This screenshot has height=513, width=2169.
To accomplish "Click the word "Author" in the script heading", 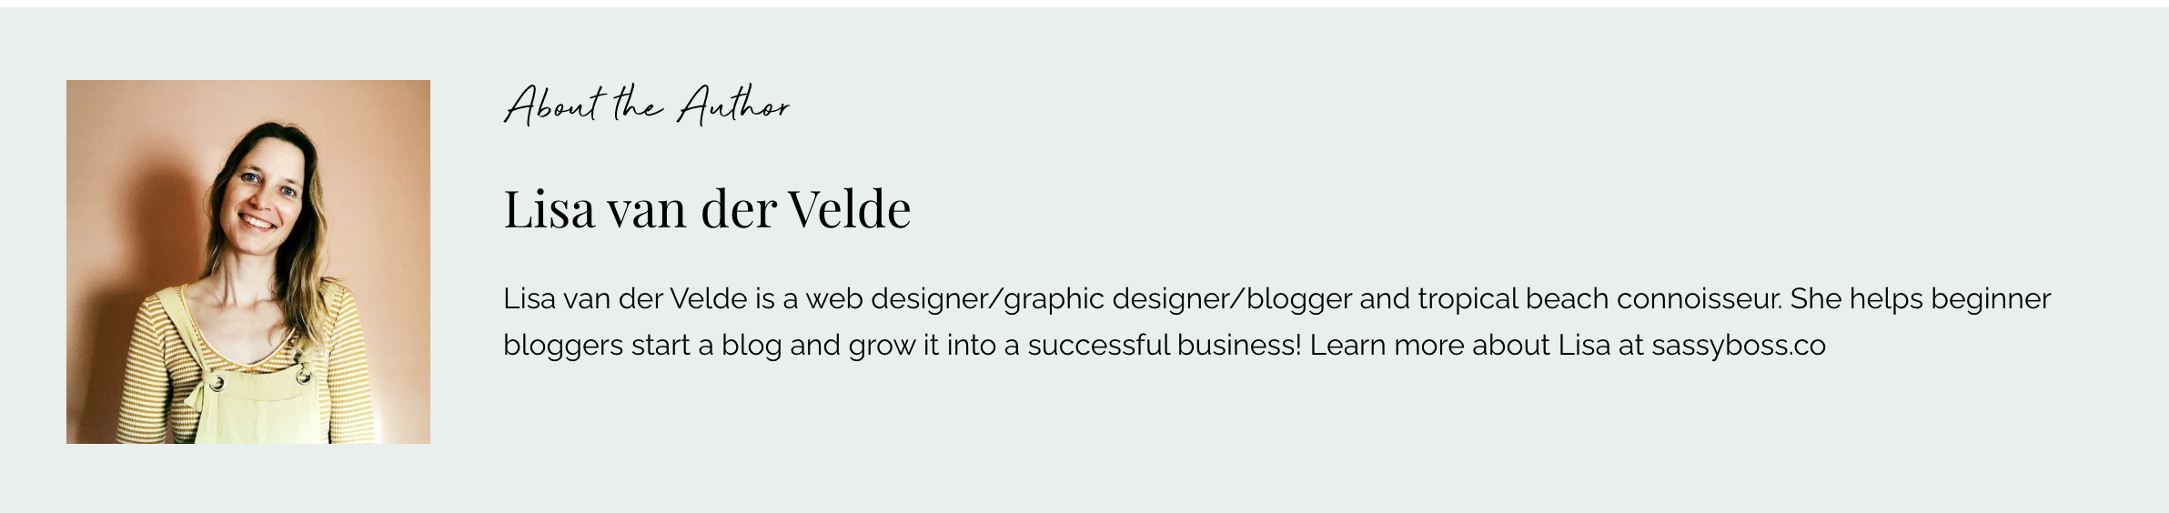I will click(733, 106).
